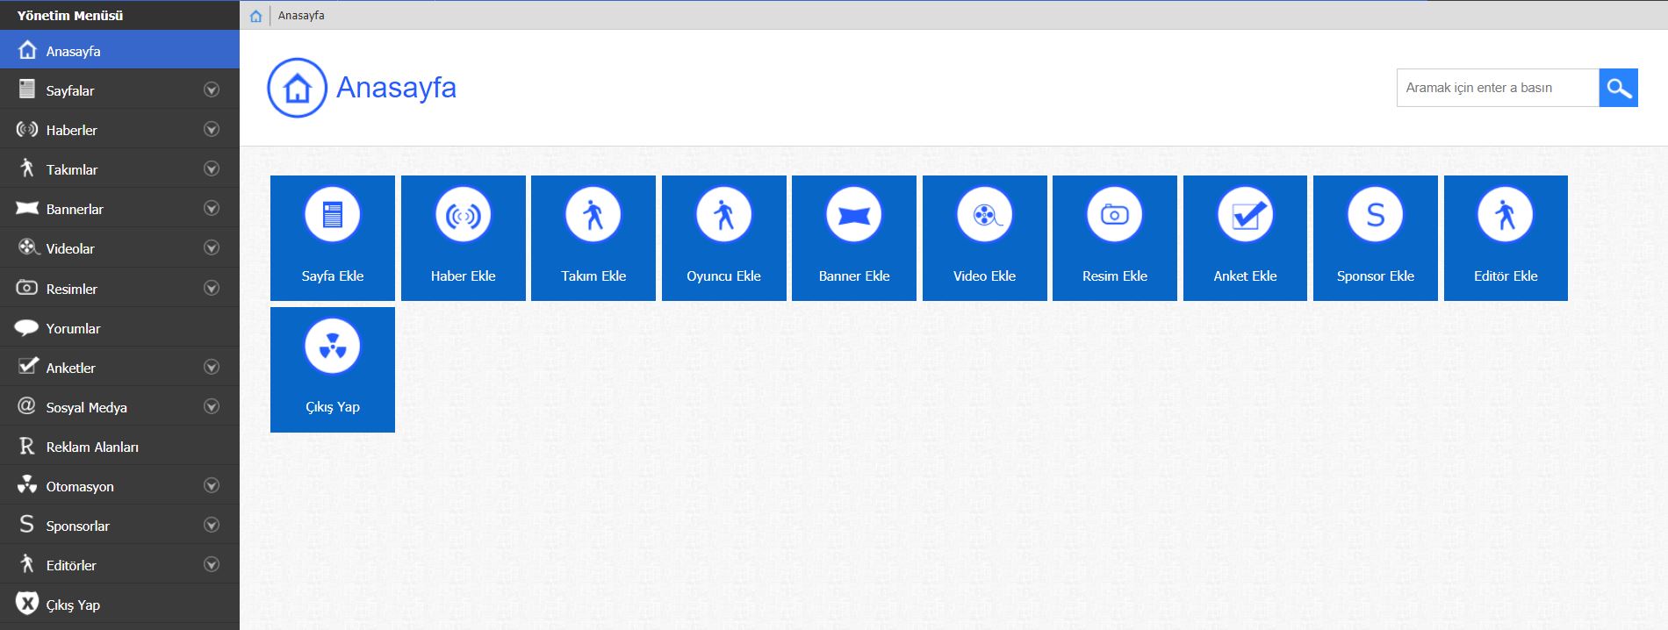Image resolution: width=1668 pixels, height=630 pixels.
Task: Expand the Editörler submenu arrow
Action: pos(212,564)
